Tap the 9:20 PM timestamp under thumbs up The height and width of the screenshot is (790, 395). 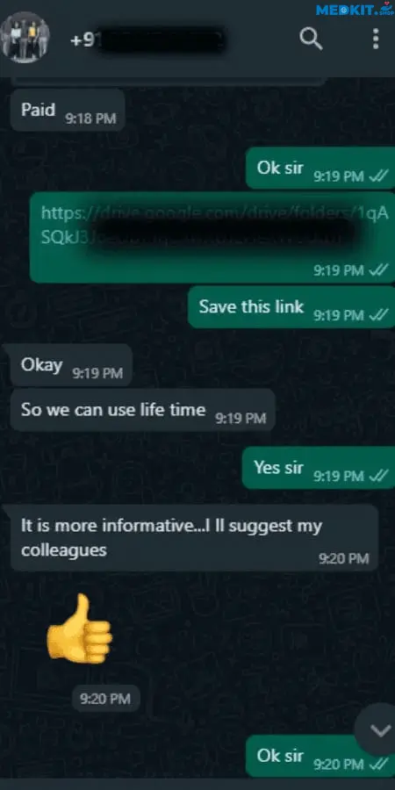[x=105, y=699]
